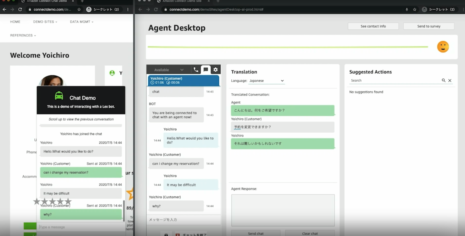Click the Chat Demo widget scrollbar
Image resolution: width=465 pixels, height=236 pixels.
(x=124, y=211)
